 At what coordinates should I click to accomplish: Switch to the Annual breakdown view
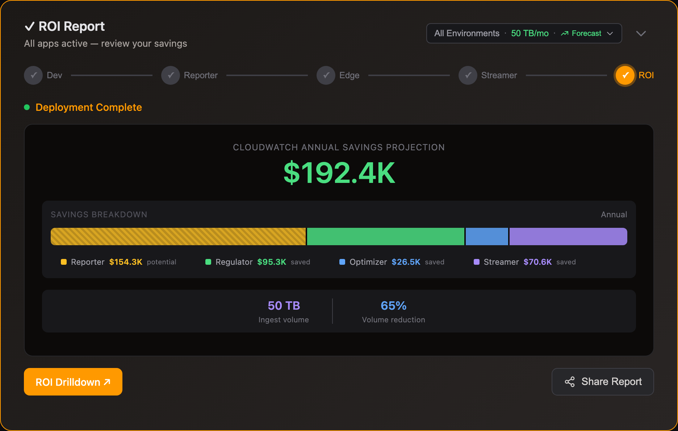614,214
